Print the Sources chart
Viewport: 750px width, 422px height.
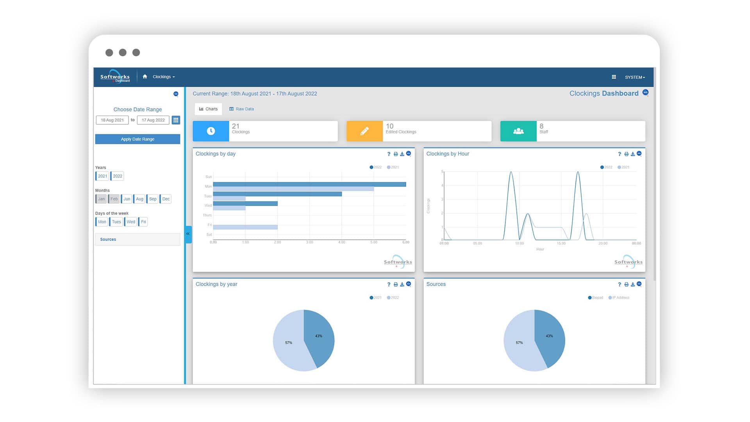click(x=627, y=284)
